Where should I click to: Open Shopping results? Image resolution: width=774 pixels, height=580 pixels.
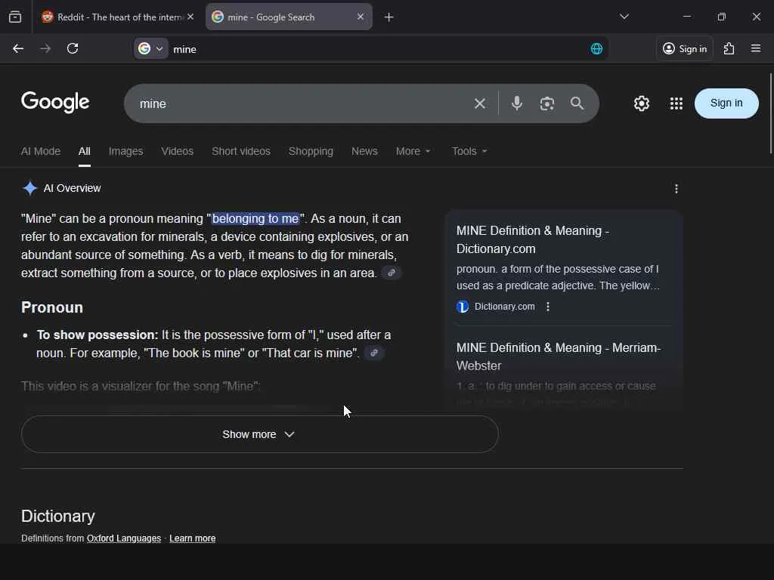311,151
